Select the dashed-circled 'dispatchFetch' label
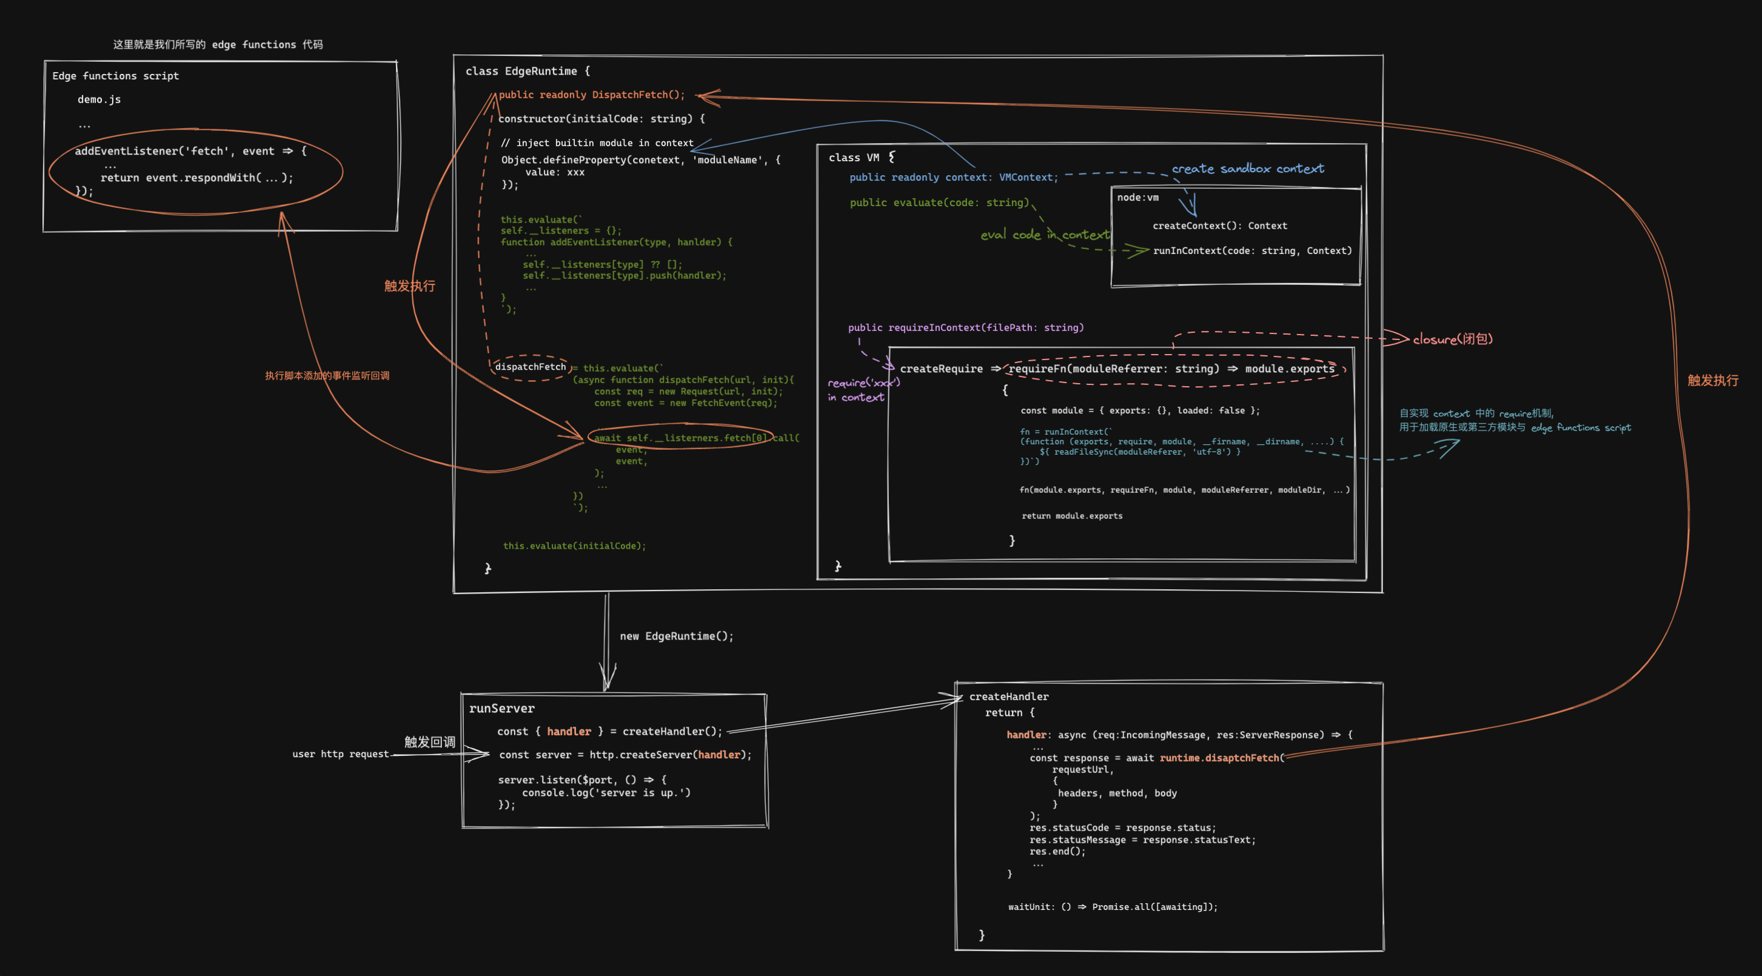The width and height of the screenshot is (1762, 976). [x=530, y=367]
